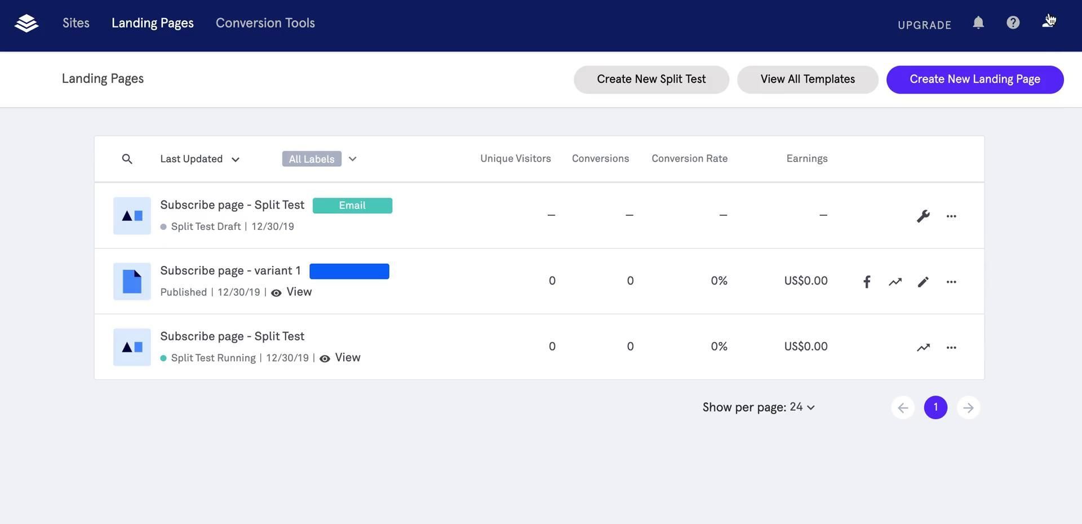Open analytics trend icon for variant 1
This screenshot has width=1082, height=524.
tap(895, 282)
